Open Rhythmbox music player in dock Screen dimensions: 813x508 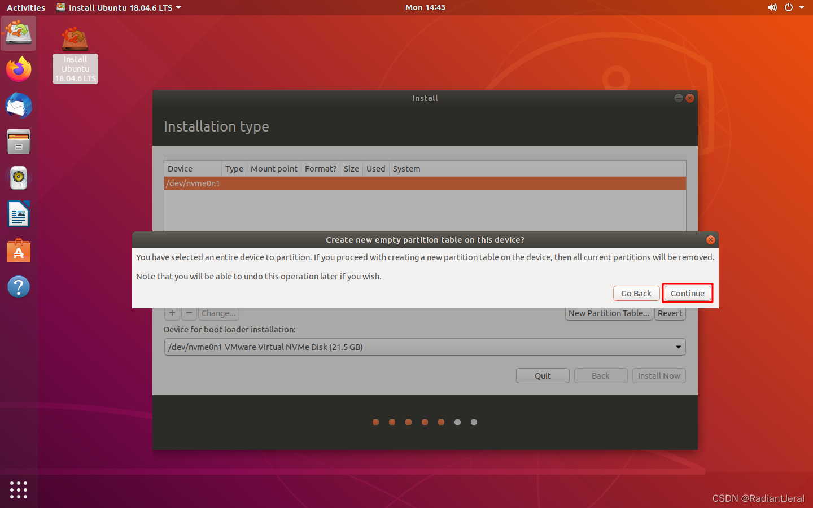pos(19,178)
